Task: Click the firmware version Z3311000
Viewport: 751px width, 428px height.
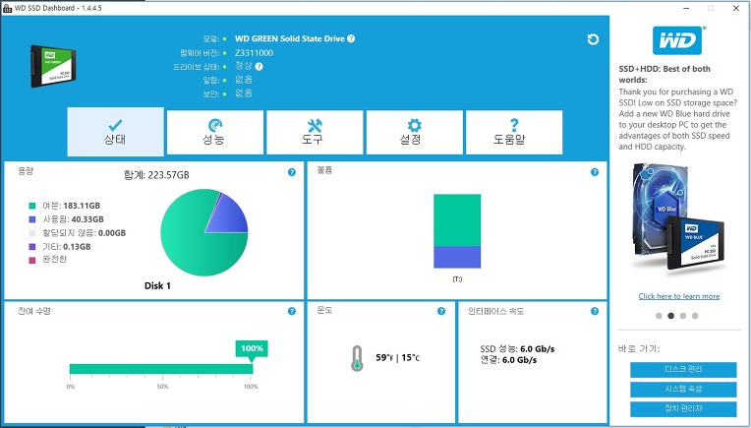Action: [255, 53]
